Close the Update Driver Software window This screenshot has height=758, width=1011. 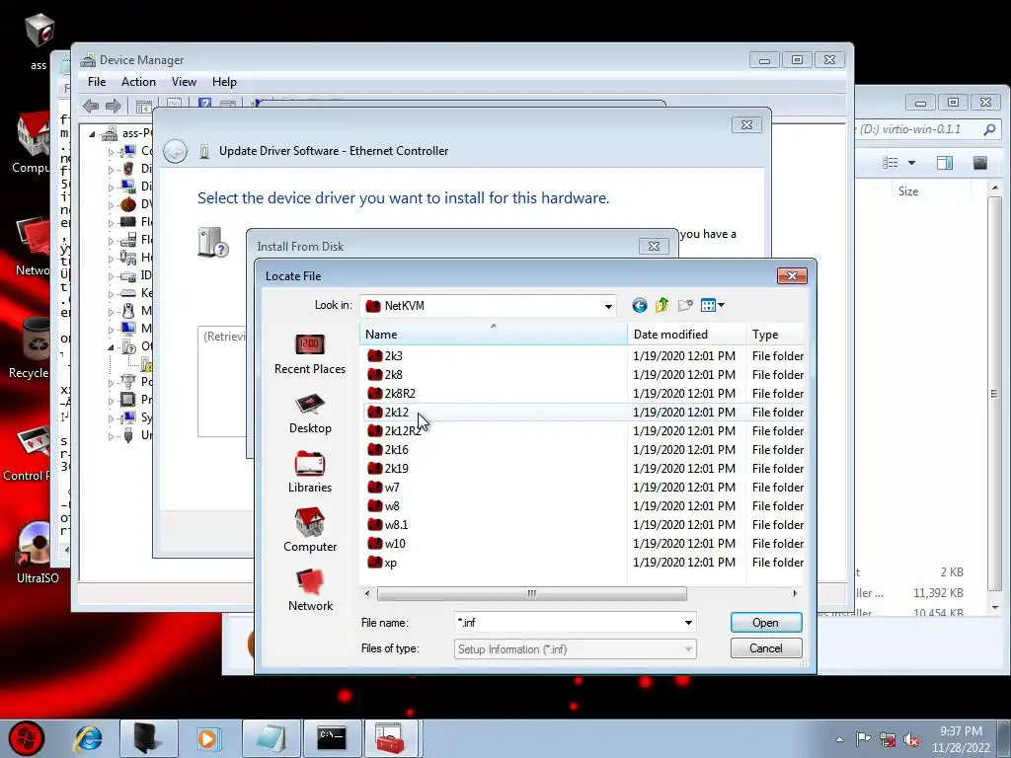(x=746, y=125)
